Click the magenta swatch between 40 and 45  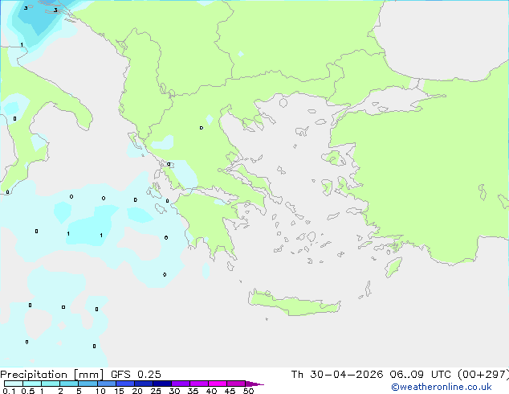(x=218, y=384)
